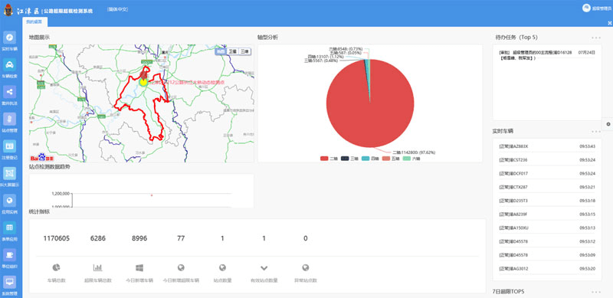Click the user avatar at top right
613x298 pixels.
point(586,8)
